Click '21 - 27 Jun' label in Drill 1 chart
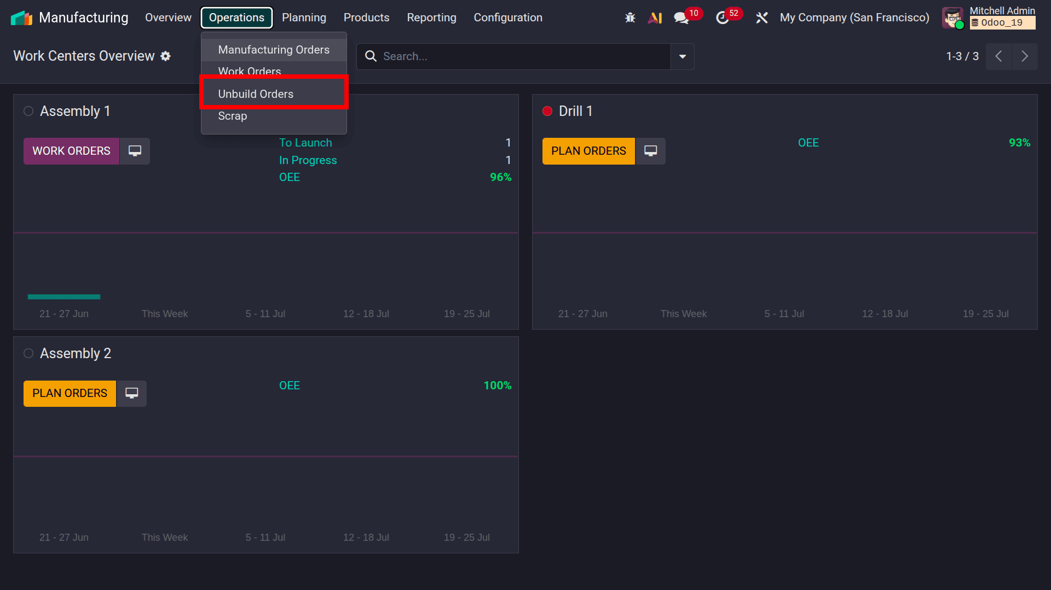 [582, 314]
